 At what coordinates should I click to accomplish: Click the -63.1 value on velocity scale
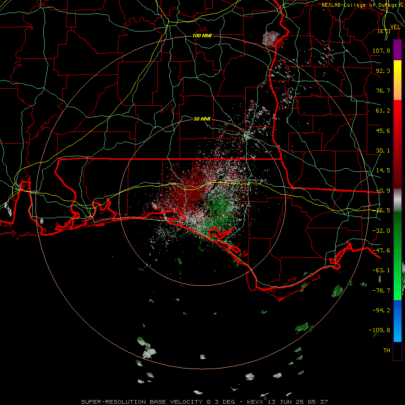tap(381, 270)
